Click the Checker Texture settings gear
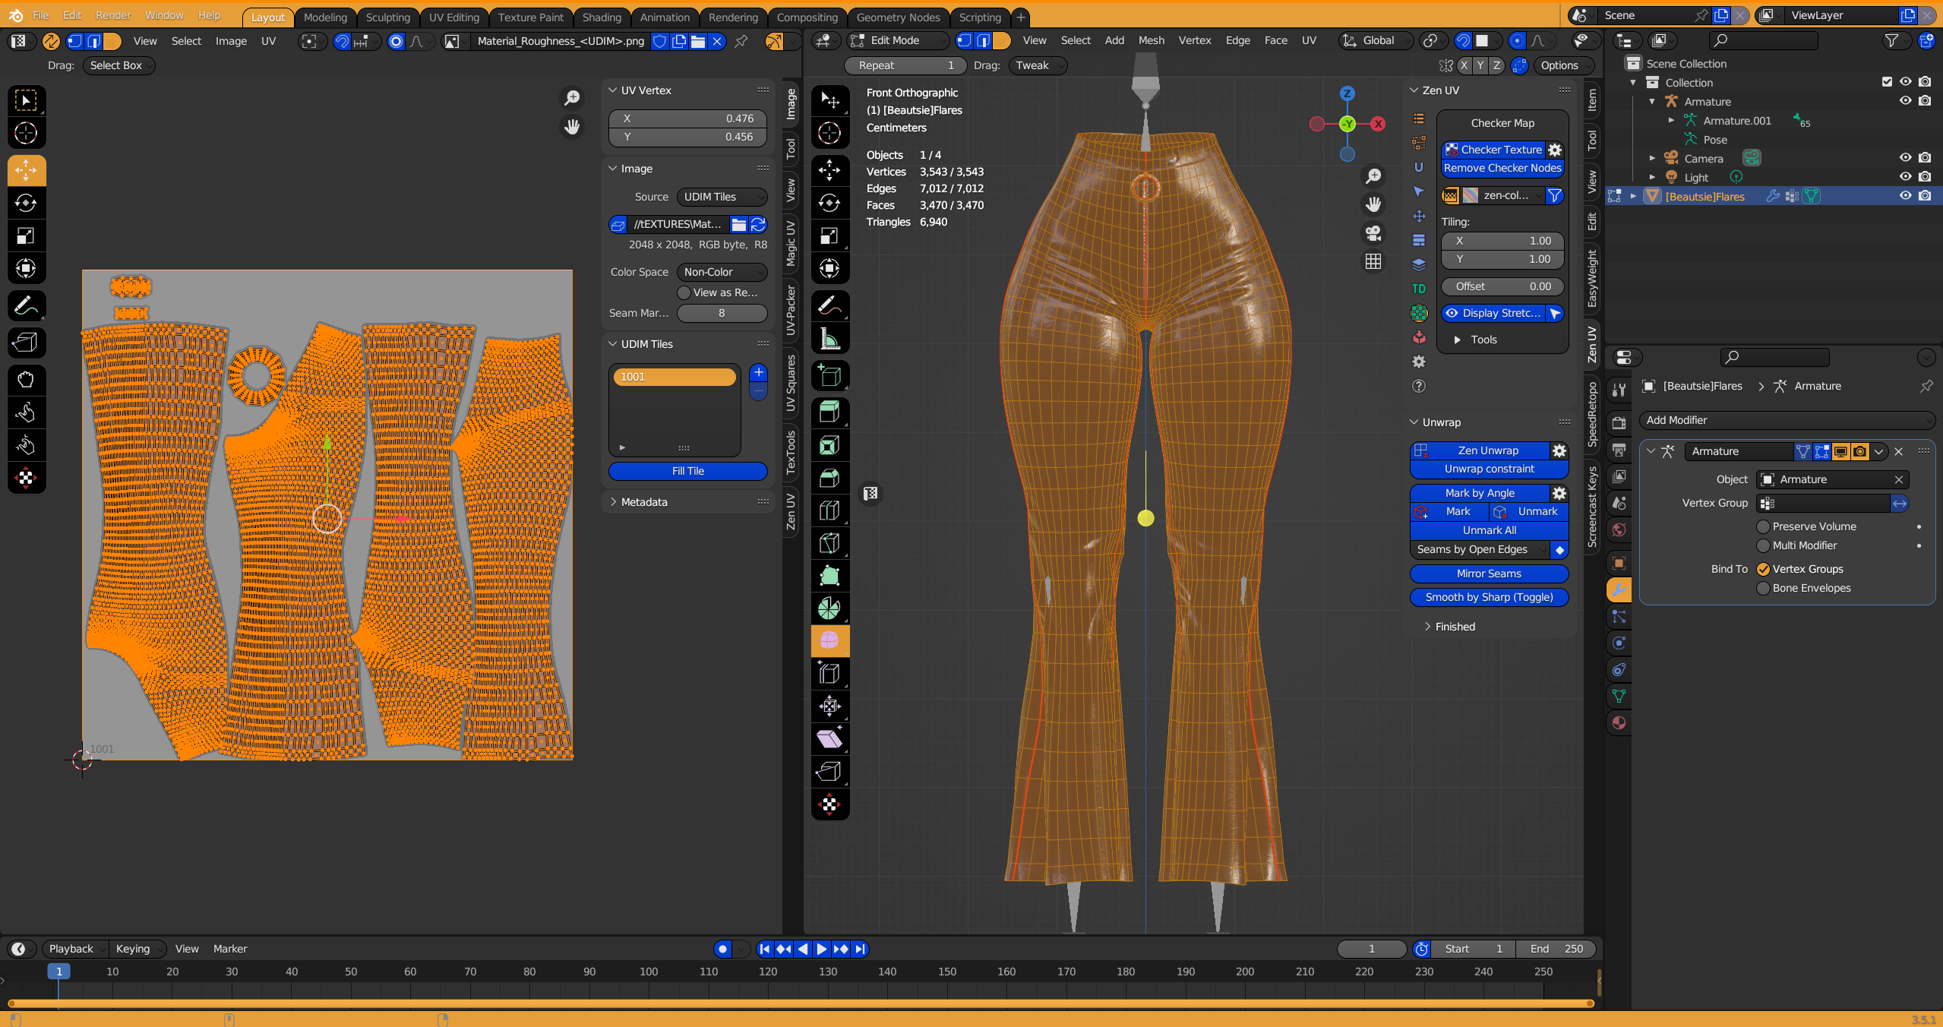Viewport: 1943px width, 1027px height. [x=1555, y=150]
